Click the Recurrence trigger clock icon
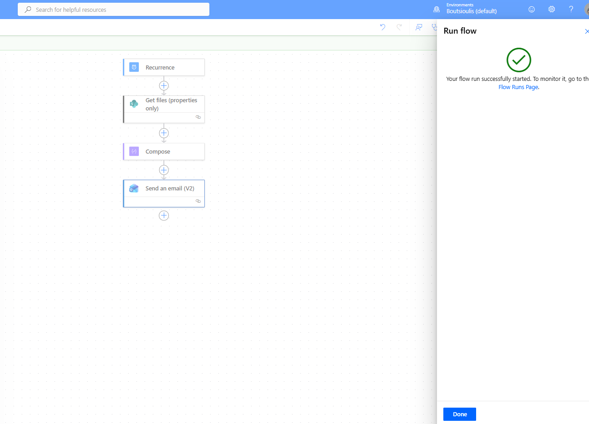589x424 pixels. (x=134, y=67)
